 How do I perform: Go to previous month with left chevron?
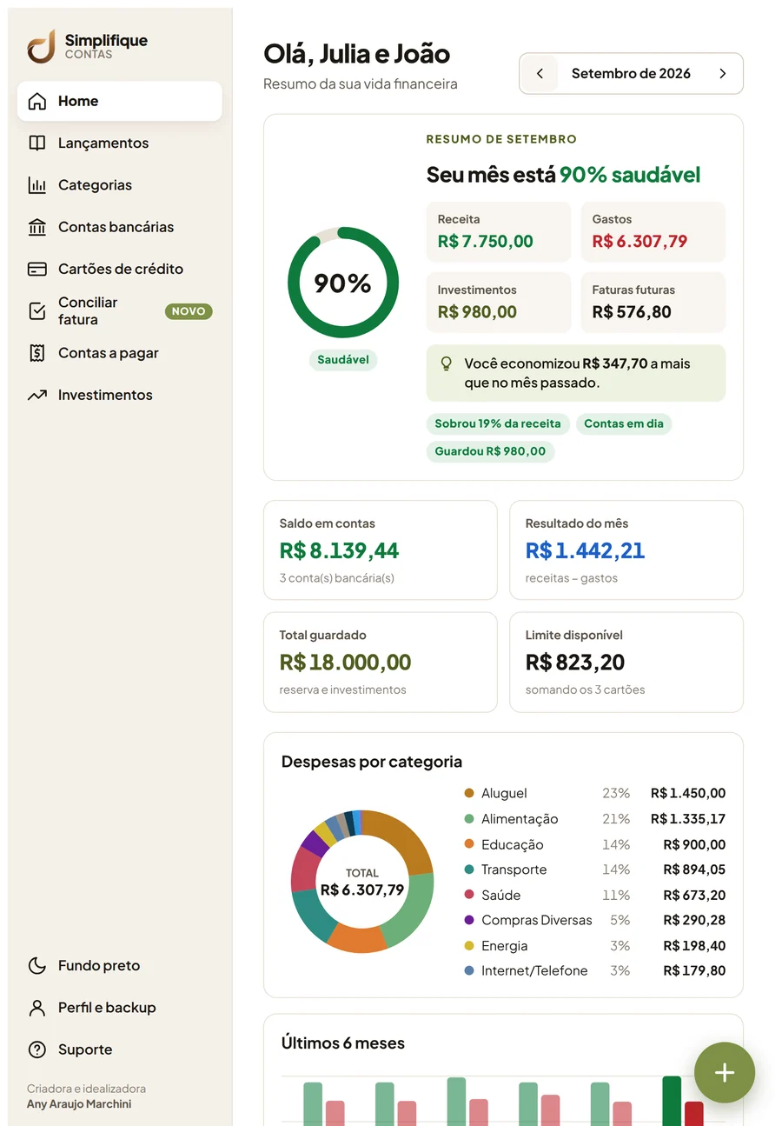pos(540,74)
